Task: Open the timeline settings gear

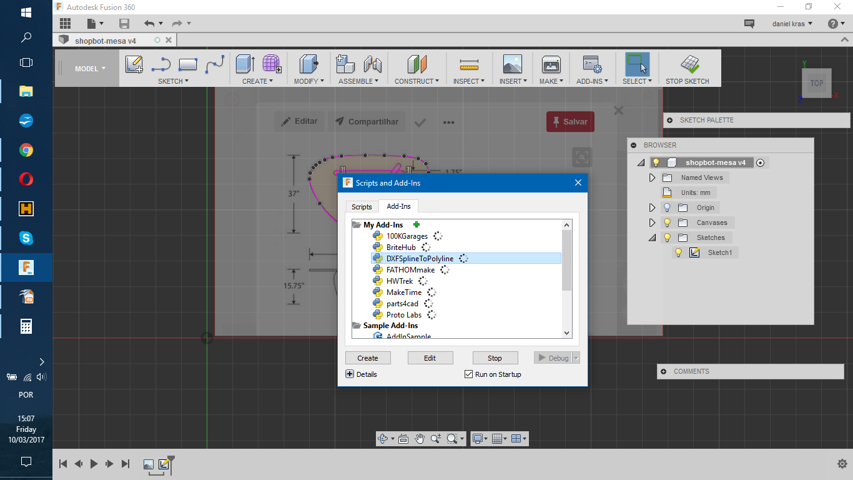Action: pos(842,464)
